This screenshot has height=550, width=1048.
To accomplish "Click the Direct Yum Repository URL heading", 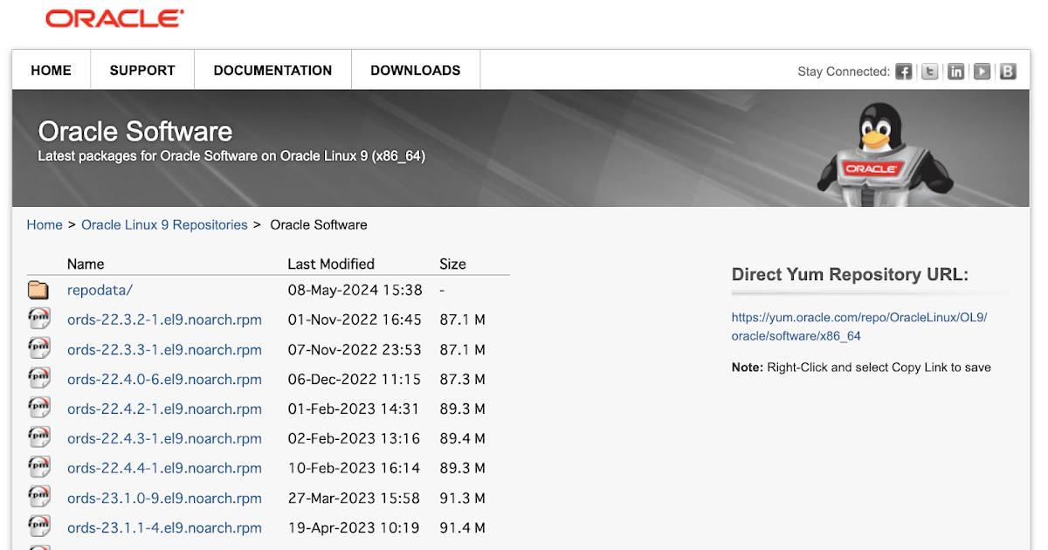I will pyautogui.click(x=850, y=274).
